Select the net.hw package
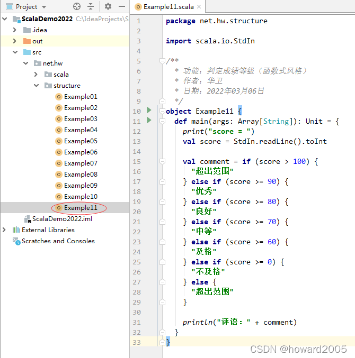 coord(48,63)
